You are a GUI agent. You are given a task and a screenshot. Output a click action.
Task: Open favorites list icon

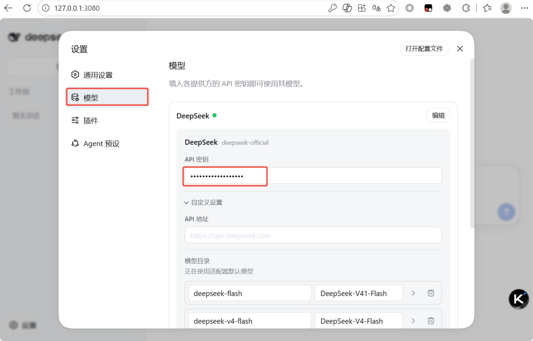pyautogui.click(x=487, y=8)
